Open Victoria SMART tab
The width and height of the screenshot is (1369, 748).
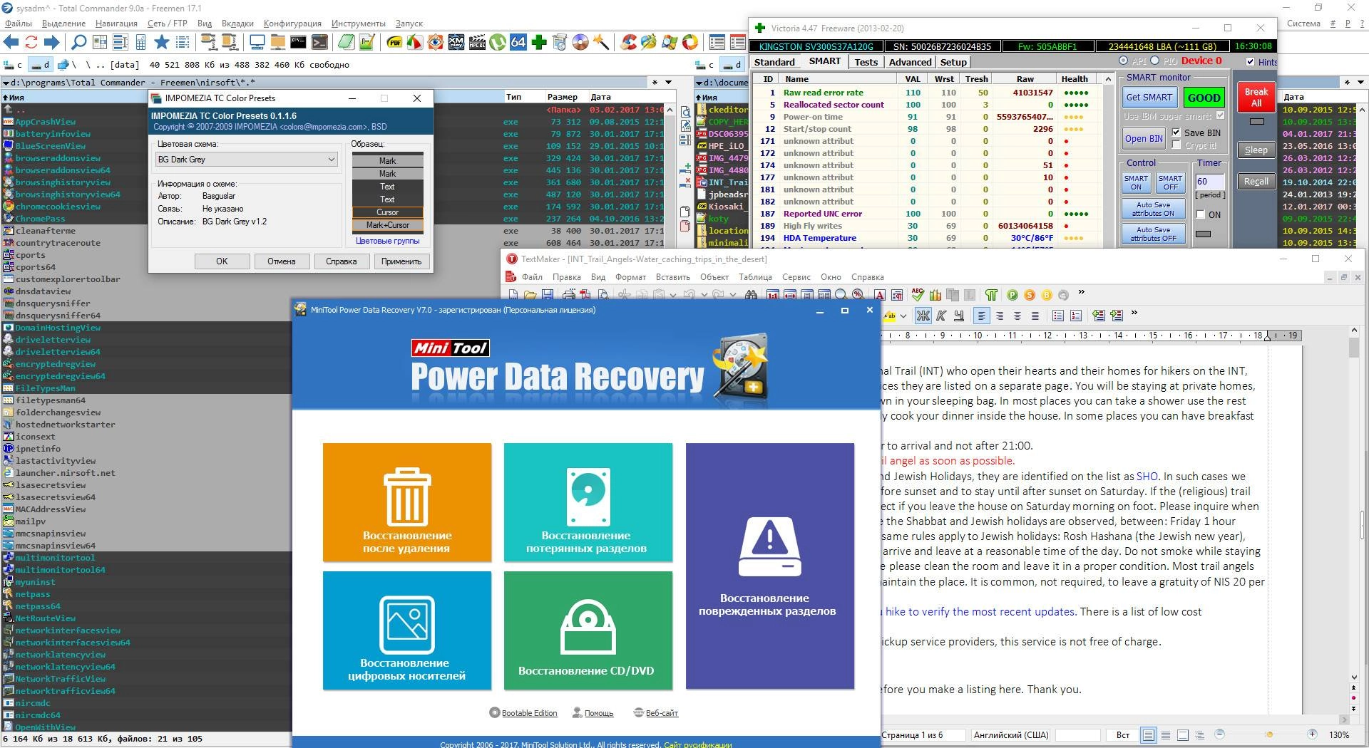[x=824, y=61]
